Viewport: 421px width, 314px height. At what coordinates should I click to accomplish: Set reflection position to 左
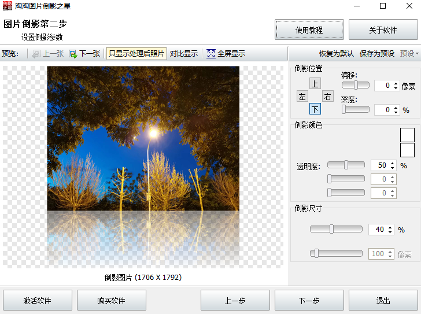tap(302, 97)
